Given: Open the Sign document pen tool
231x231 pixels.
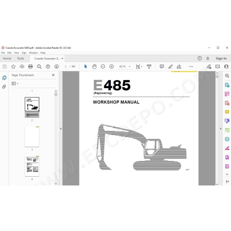Looking at the screenshot, I should (x=179, y=67).
